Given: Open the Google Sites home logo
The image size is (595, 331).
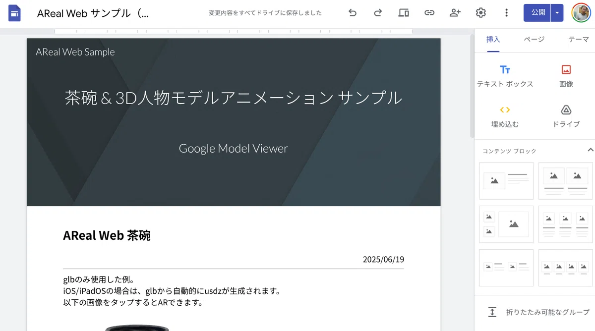Looking at the screenshot, I should pos(14,13).
